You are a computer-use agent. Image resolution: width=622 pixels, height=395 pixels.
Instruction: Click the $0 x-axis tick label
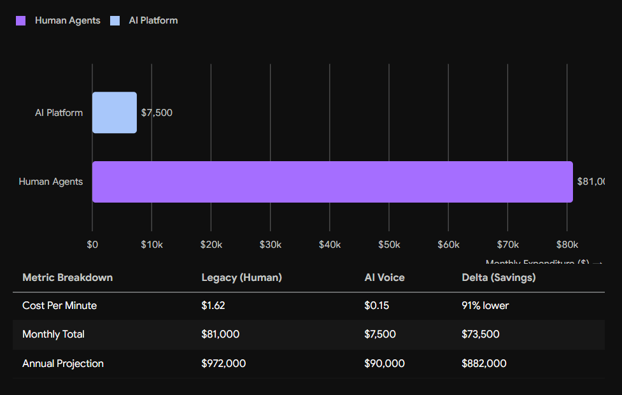coord(92,245)
